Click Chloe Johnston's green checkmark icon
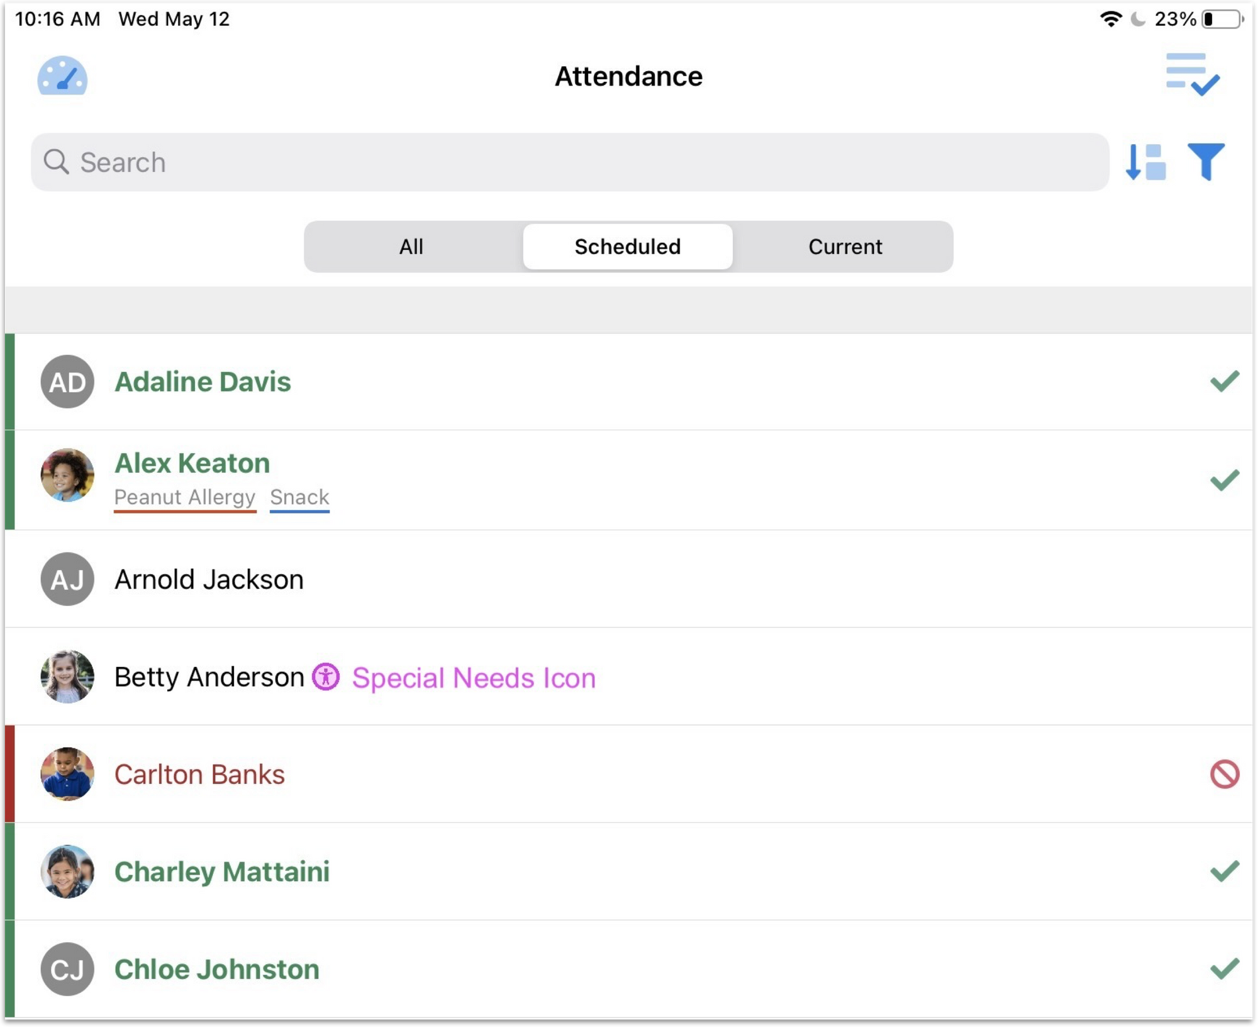This screenshot has height=1027, width=1258. click(x=1224, y=969)
